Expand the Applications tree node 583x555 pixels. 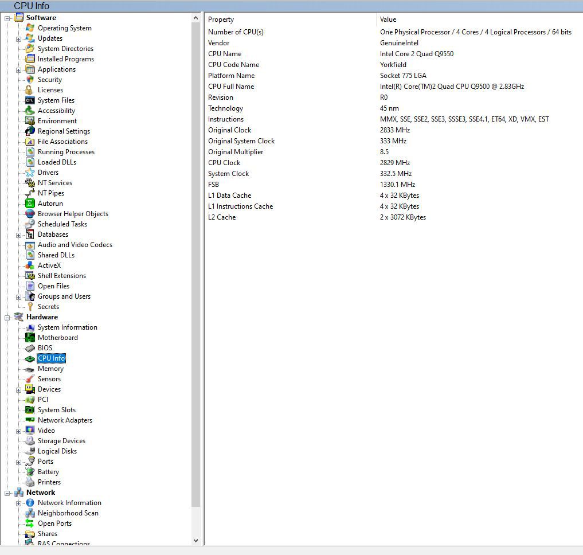18,70
